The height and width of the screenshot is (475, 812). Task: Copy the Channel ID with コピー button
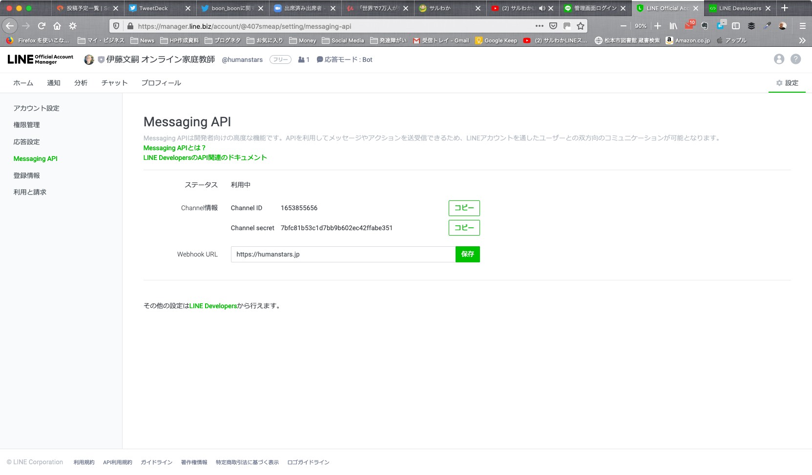464,208
